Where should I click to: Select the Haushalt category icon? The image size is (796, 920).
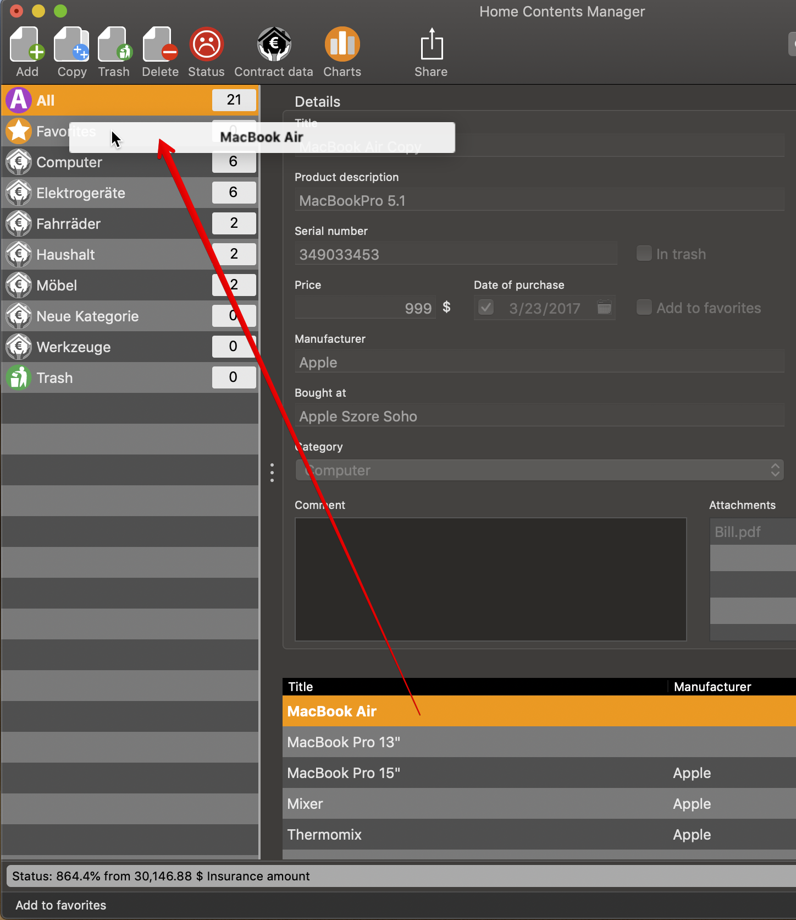19,254
